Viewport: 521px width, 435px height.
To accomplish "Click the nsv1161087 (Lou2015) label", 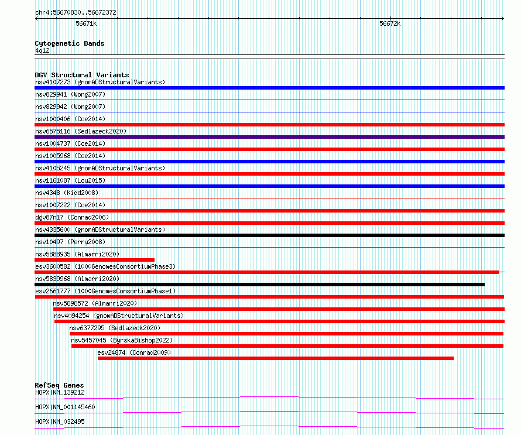I will coord(70,180).
